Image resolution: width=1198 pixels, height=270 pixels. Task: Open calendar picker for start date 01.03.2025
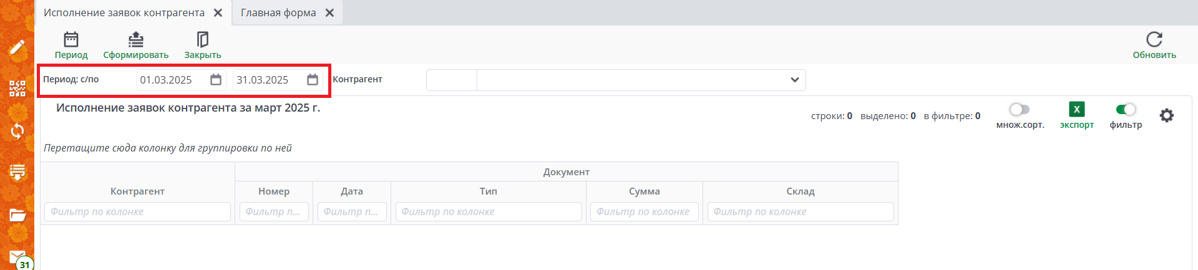pos(216,80)
